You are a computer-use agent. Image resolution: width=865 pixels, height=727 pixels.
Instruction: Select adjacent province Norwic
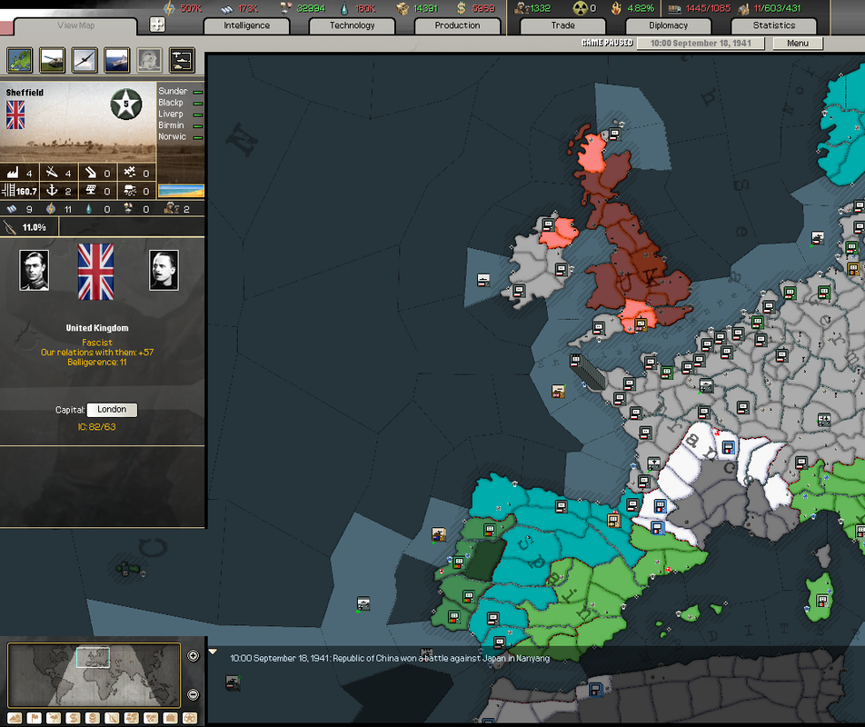coord(172,136)
